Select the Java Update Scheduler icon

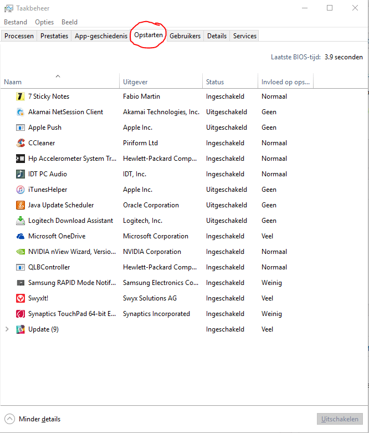coord(20,205)
